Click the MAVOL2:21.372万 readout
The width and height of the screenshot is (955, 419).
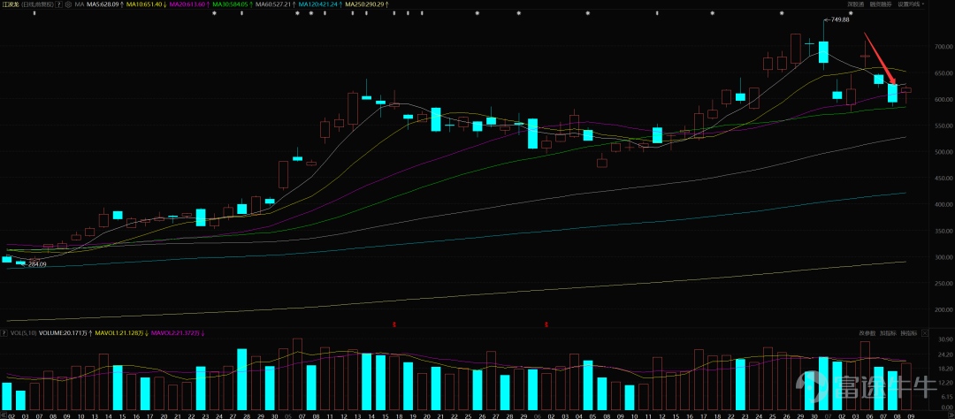pos(177,333)
